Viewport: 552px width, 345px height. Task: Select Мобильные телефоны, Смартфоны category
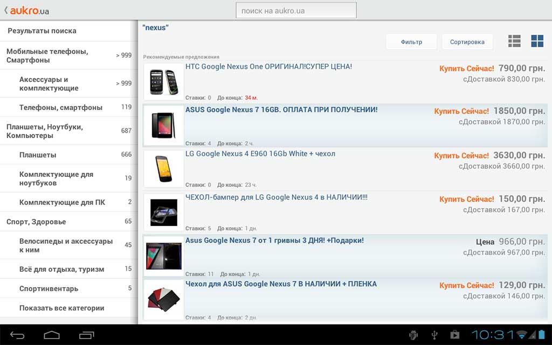coord(68,56)
